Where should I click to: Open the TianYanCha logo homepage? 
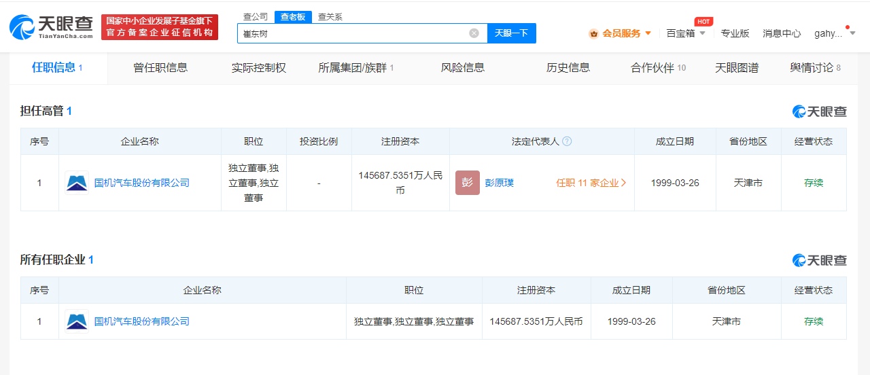51,27
